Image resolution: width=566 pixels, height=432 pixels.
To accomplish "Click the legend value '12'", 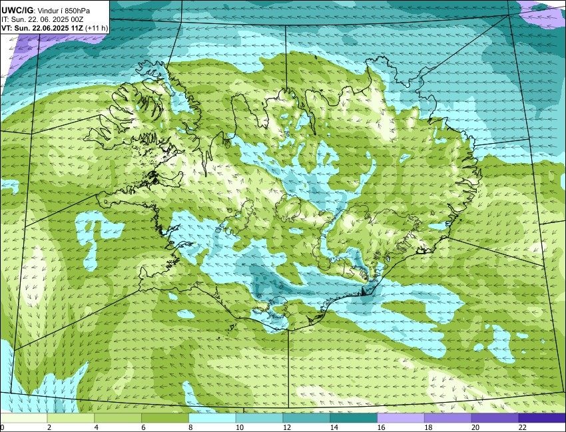I will [x=286, y=427].
